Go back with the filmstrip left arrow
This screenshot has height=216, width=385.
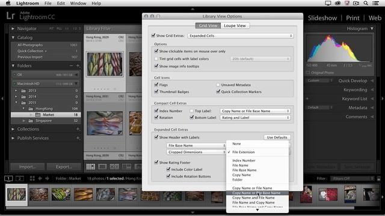pyautogui.click(x=40, y=179)
